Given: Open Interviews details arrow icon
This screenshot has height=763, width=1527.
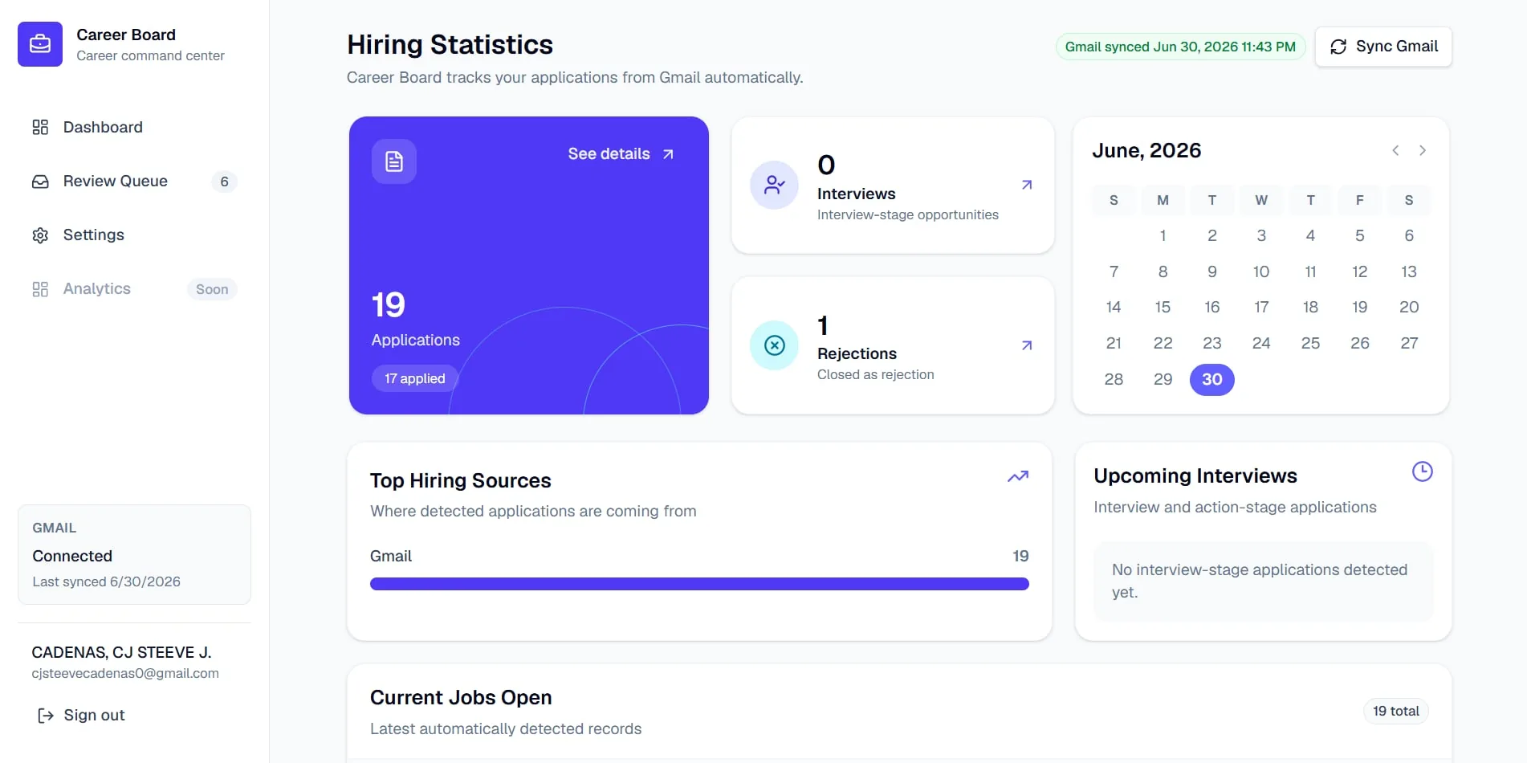Looking at the screenshot, I should point(1027,185).
